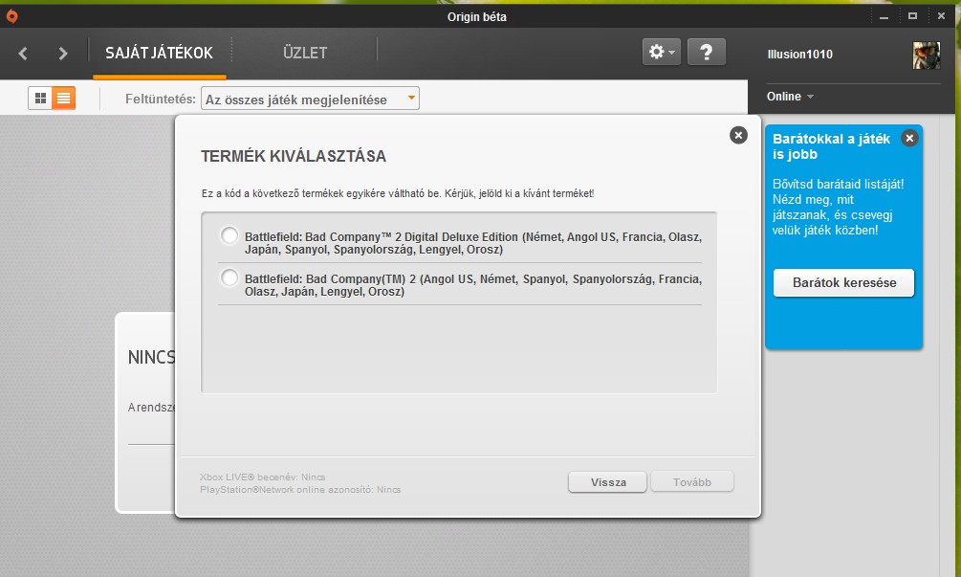961x577 pixels.
Task: Click the Illusion1010 username
Action: 799,54
